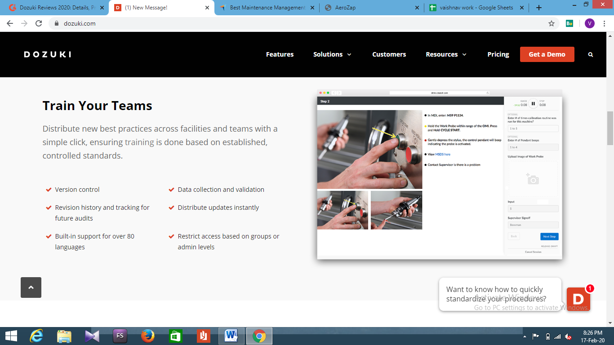Close the AeroZap tab

click(417, 8)
